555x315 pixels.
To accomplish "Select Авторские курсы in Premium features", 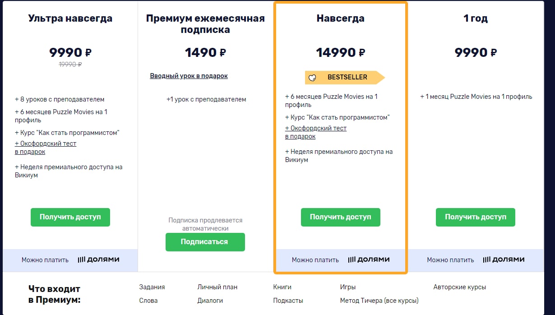I will coord(460,287).
